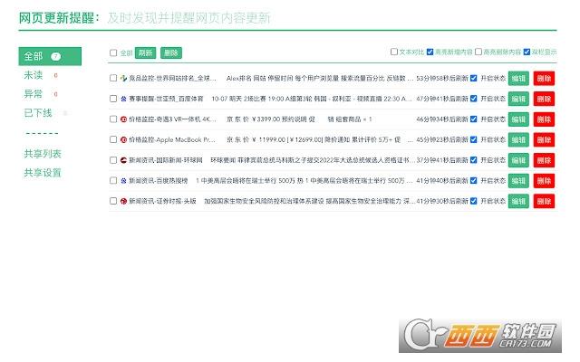The width and height of the screenshot is (580, 362).
Task: Click Baidu favicon of 百度热搜榜 row
Action: (x=123, y=181)
